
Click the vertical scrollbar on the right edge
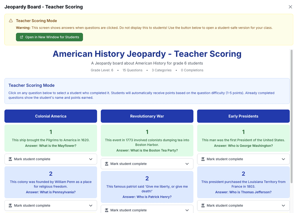(x=292, y=116)
